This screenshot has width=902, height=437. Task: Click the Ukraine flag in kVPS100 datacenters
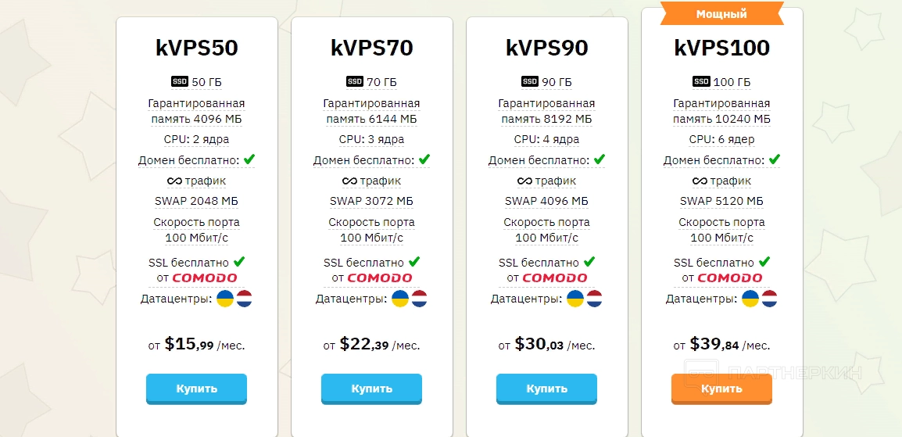coord(750,299)
